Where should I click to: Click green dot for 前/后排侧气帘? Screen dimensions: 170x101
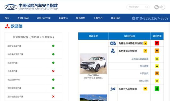(x=53, y=80)
